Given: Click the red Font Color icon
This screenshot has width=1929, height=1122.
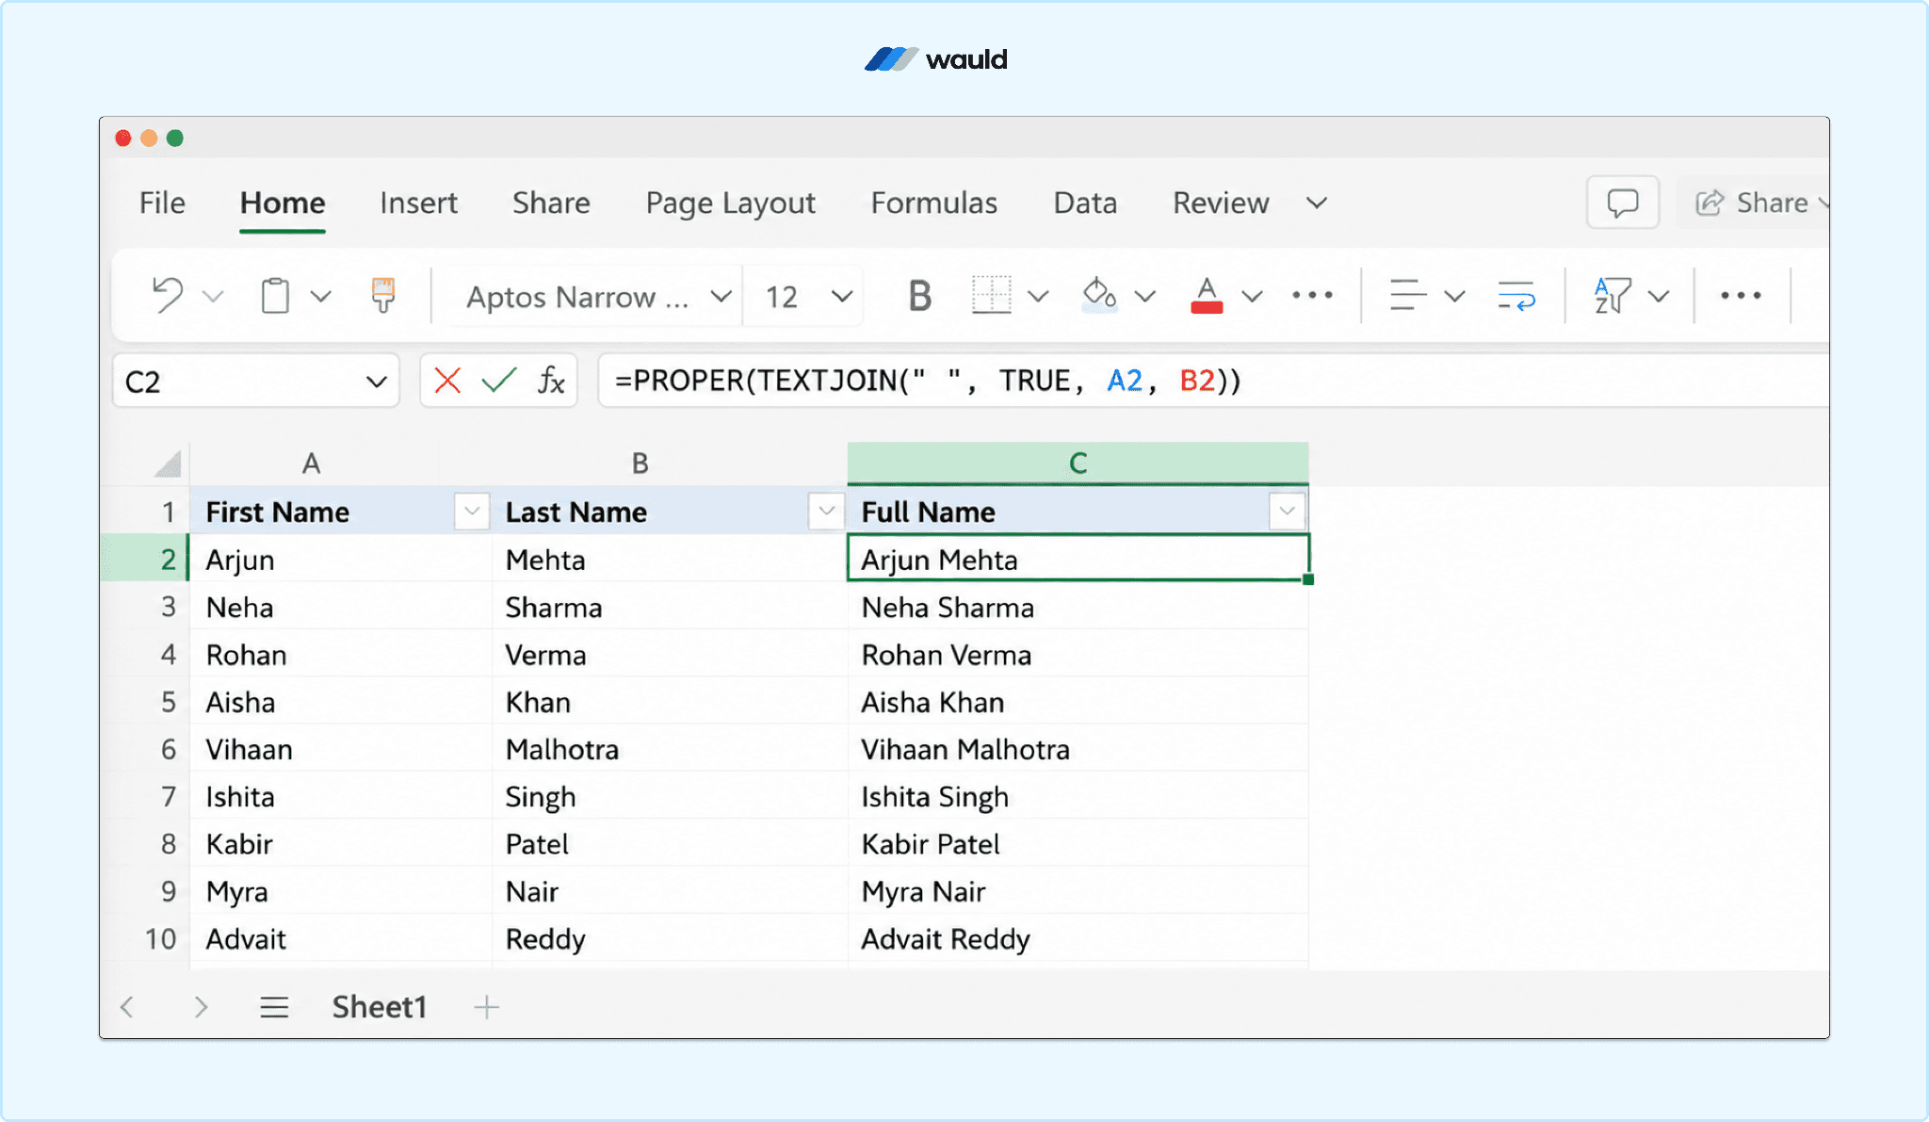Looking at the screenshot, I should tap(1207, 296).
